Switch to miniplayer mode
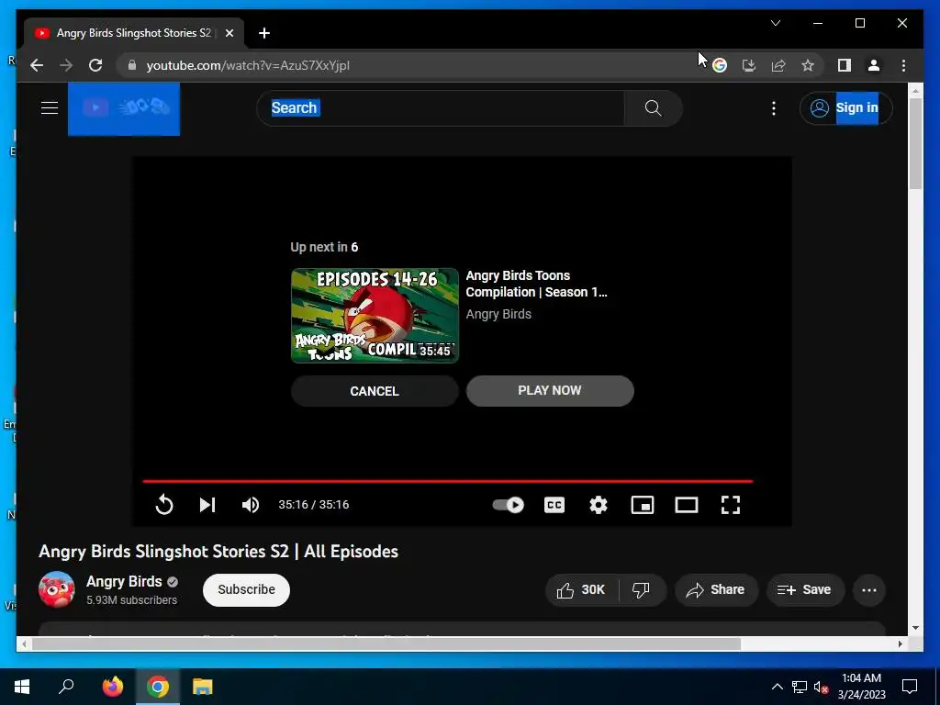940x705 pixels. pyautogui.click(x=642, y=505)
